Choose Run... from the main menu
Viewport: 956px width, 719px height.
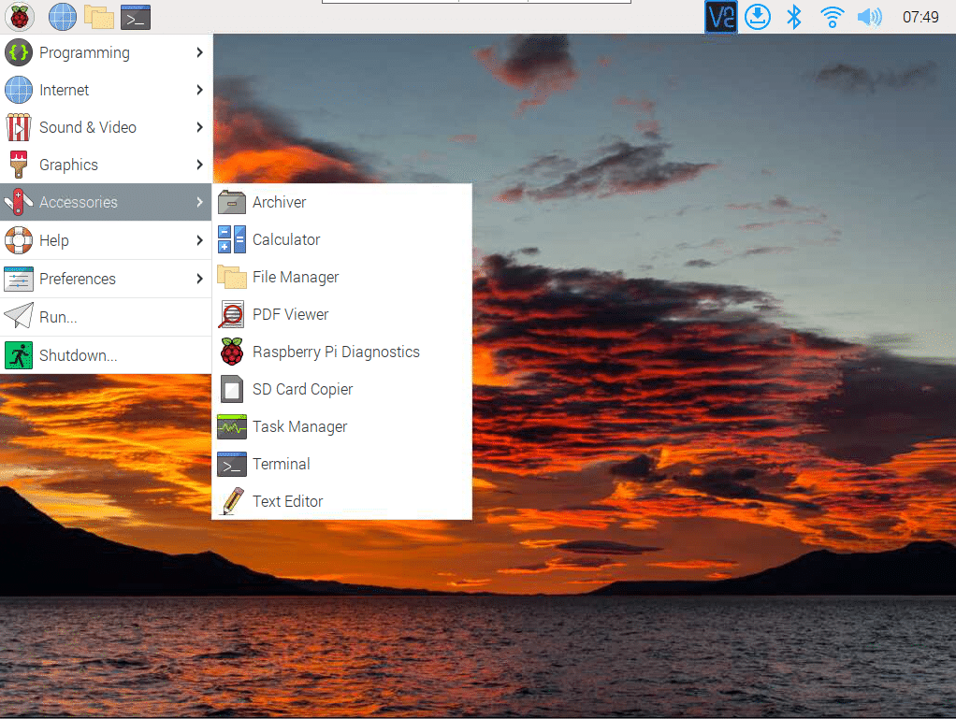pyautogui.click(x=58, y=317)
